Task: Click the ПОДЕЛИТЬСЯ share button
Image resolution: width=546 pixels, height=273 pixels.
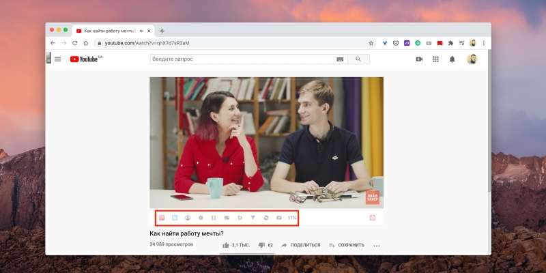Action: pos(300,245)
